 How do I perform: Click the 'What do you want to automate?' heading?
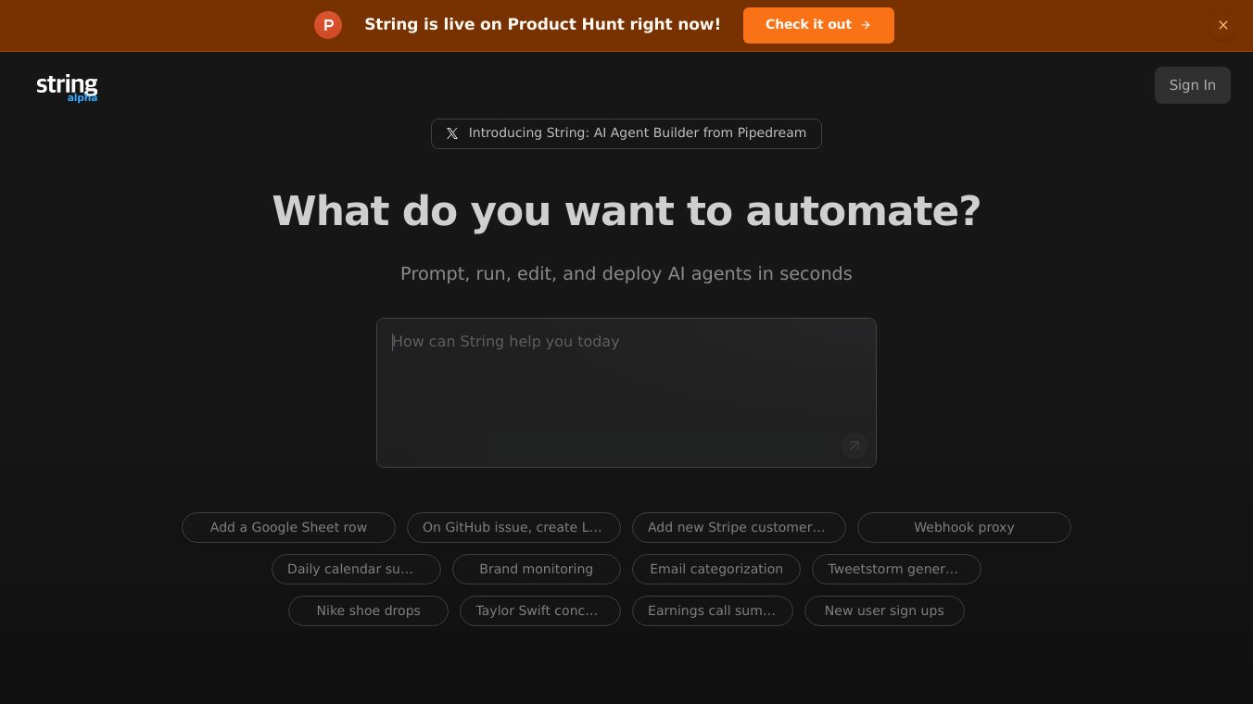(x=626, y=211)
